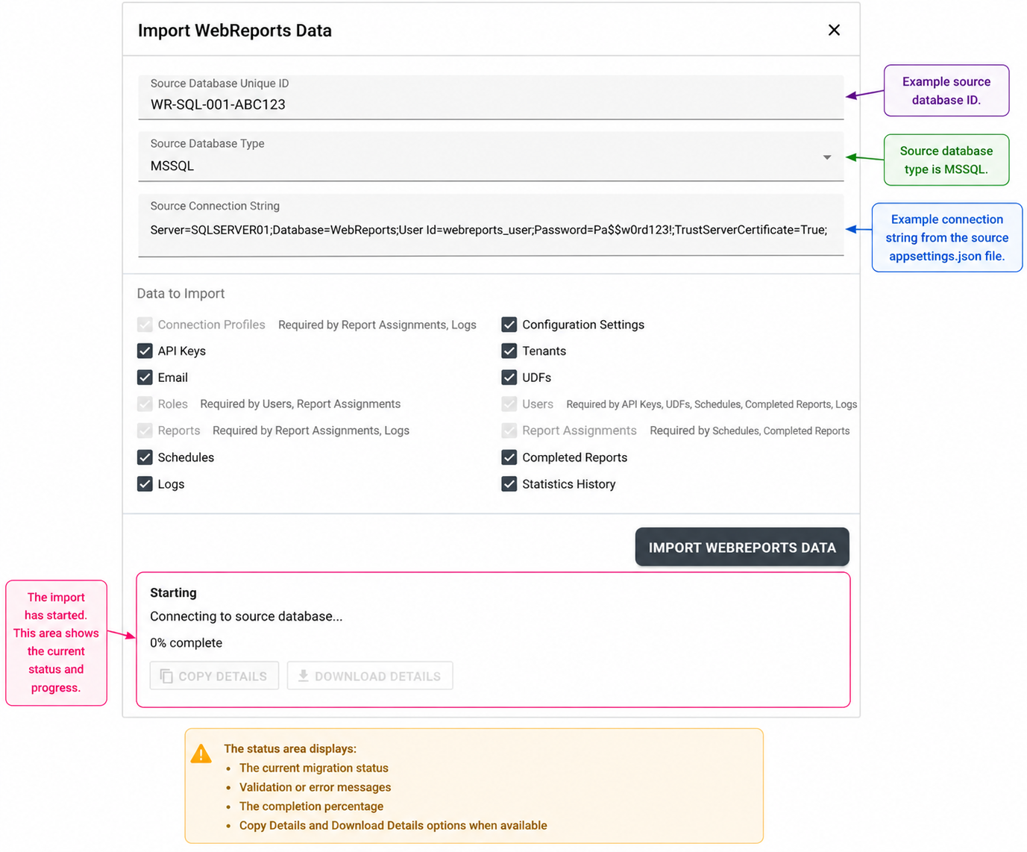This screenshot has width=1027, height=852.
Task: Click the Source Database Unique ID field
Action: (491, 97)
